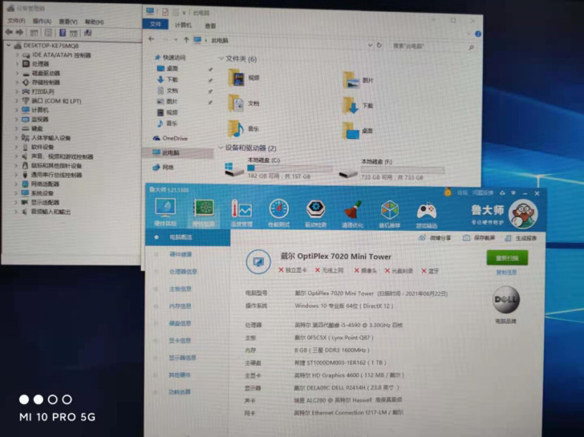Open Explorer 计算机 ribbon tab
This screenshot has height=437, width=584.
[x=183, y=25]
